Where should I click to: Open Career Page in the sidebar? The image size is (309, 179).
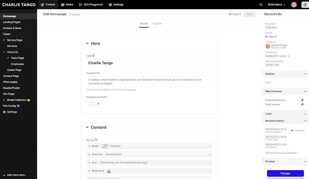click(14, 70)
